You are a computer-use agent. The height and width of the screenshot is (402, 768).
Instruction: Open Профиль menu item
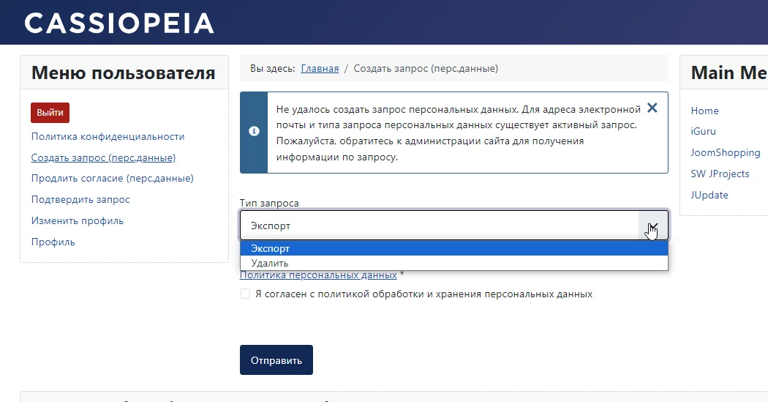click(x=53, y=242)
